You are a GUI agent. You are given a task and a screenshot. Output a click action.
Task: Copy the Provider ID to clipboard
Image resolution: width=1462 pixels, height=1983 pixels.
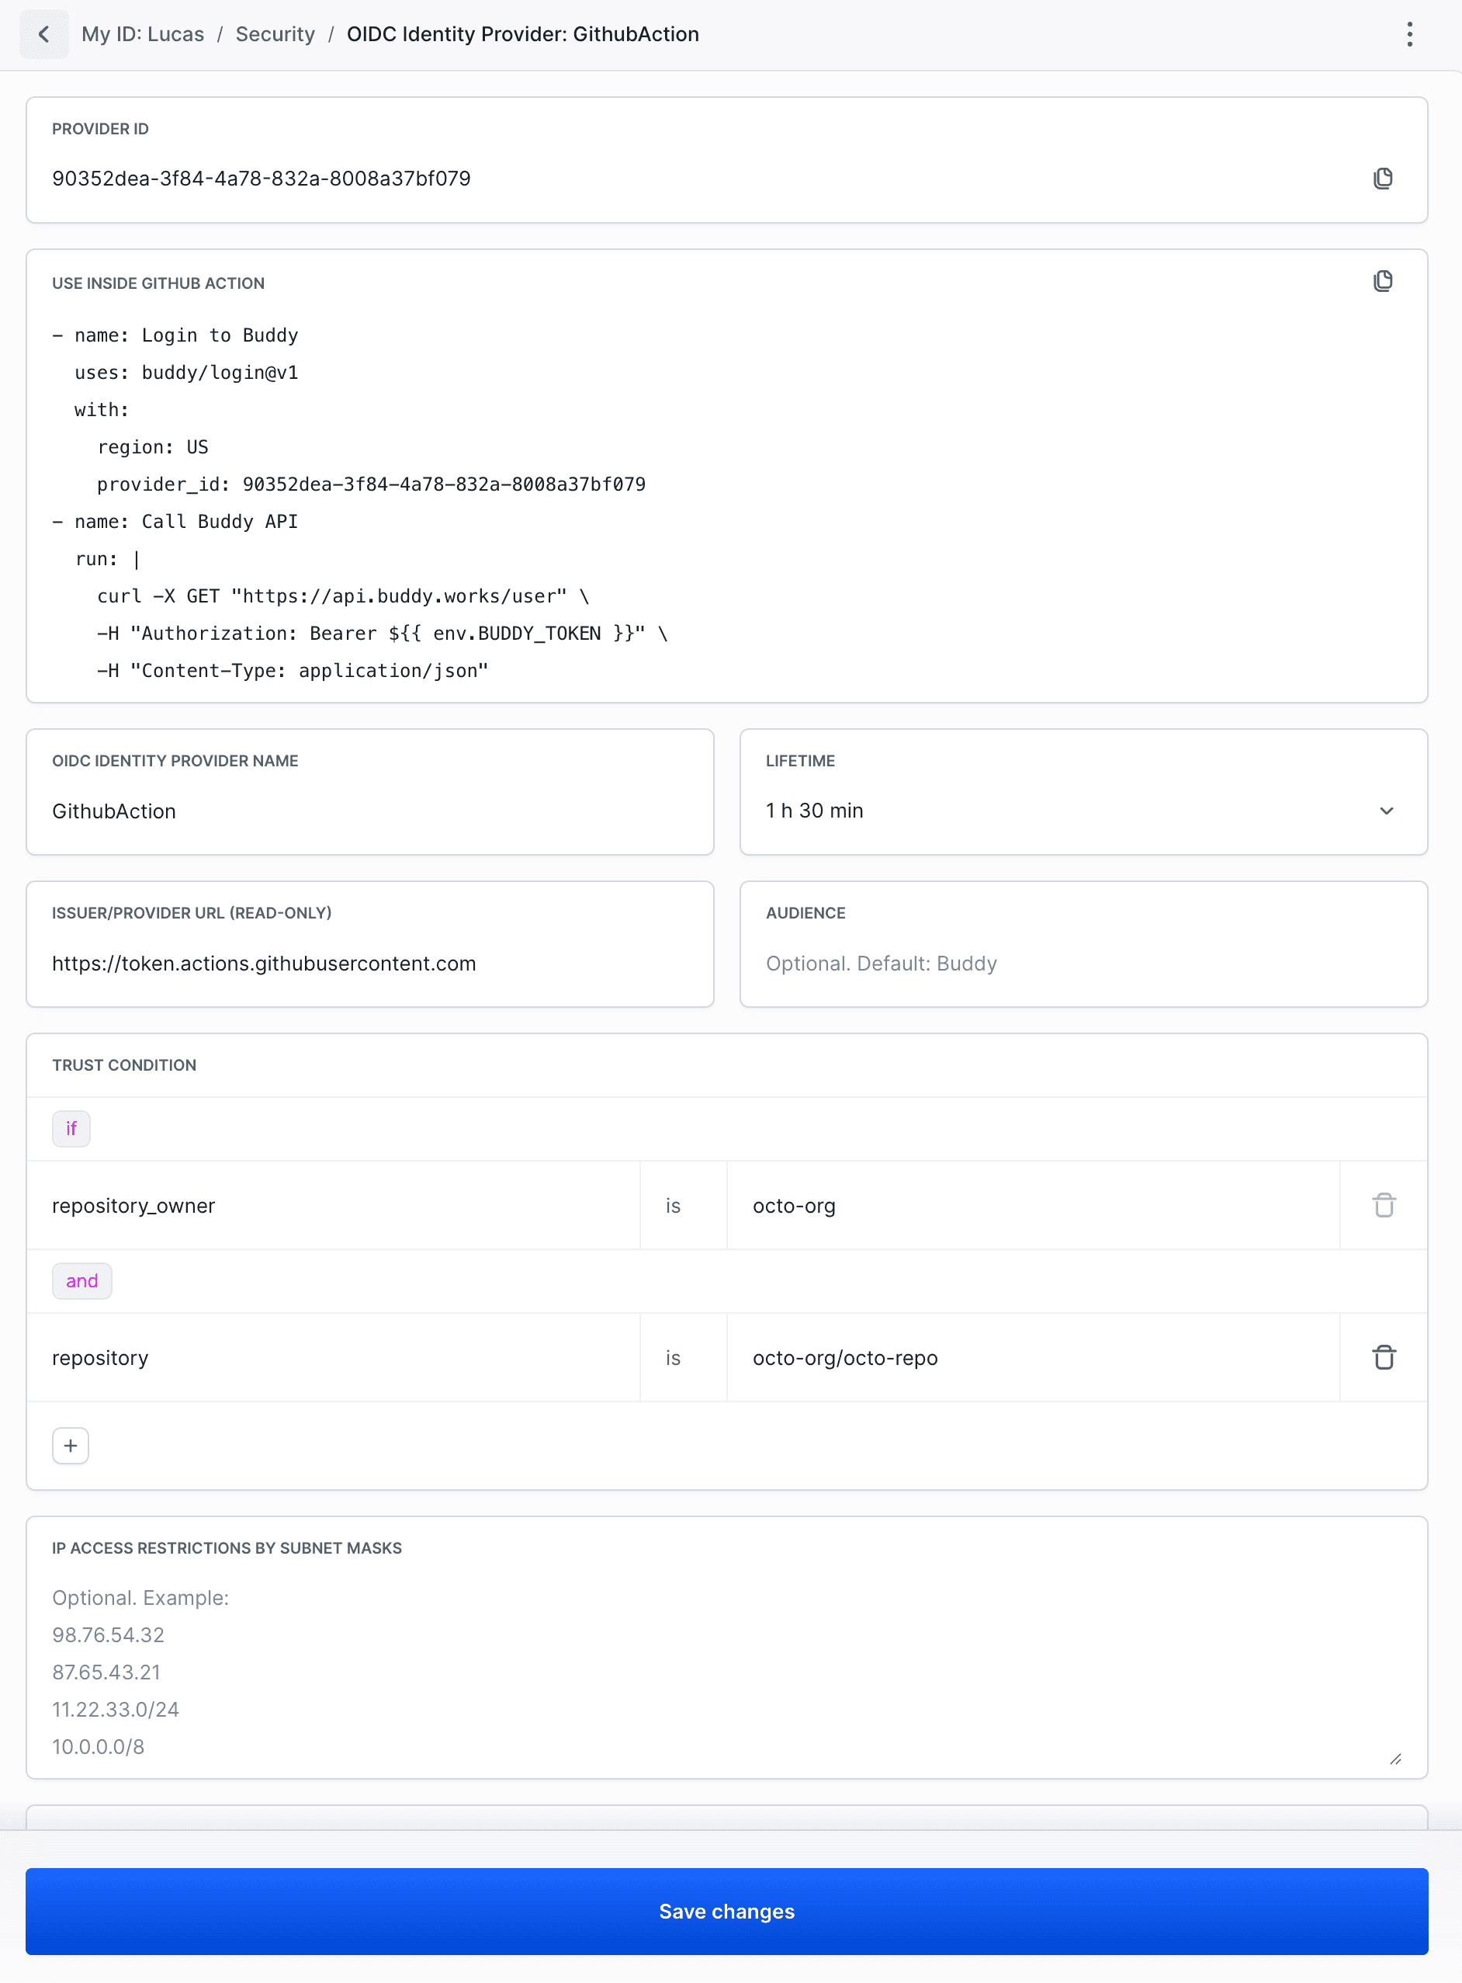coord(1384,178)
